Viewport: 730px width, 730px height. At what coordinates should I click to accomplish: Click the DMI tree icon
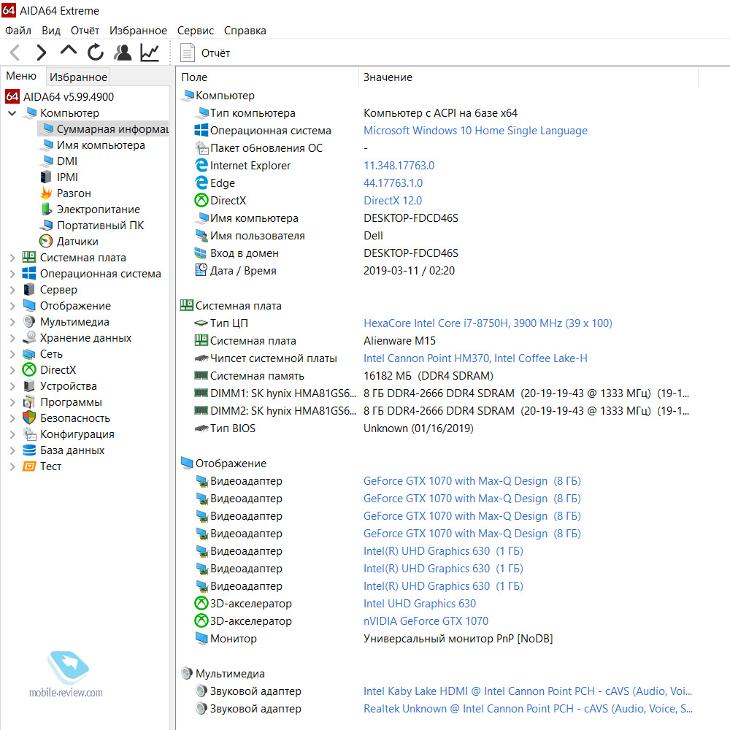pos(47,161)
